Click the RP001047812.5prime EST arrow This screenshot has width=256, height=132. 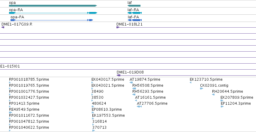[10, 124]
